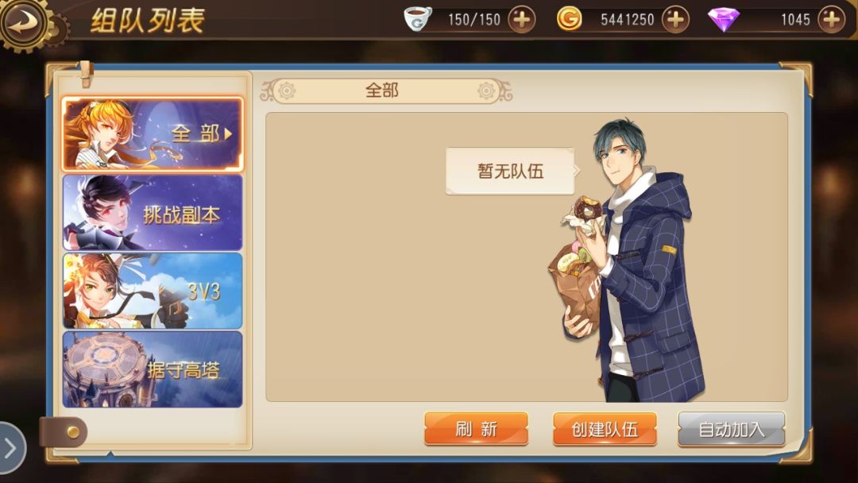Select the 挑战副本 category tab

[153, 213]
